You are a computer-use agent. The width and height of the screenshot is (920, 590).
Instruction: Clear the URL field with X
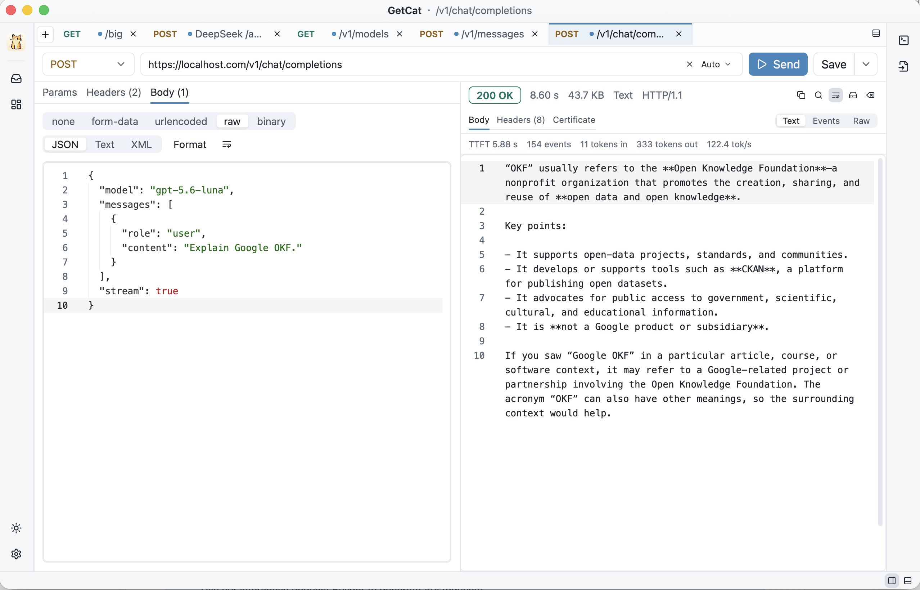point(689,64)
